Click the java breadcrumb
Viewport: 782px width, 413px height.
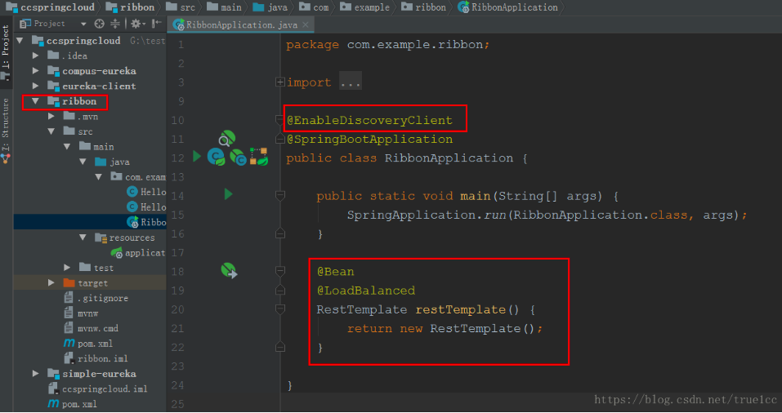pyautogui.click(x=270, y=7)
